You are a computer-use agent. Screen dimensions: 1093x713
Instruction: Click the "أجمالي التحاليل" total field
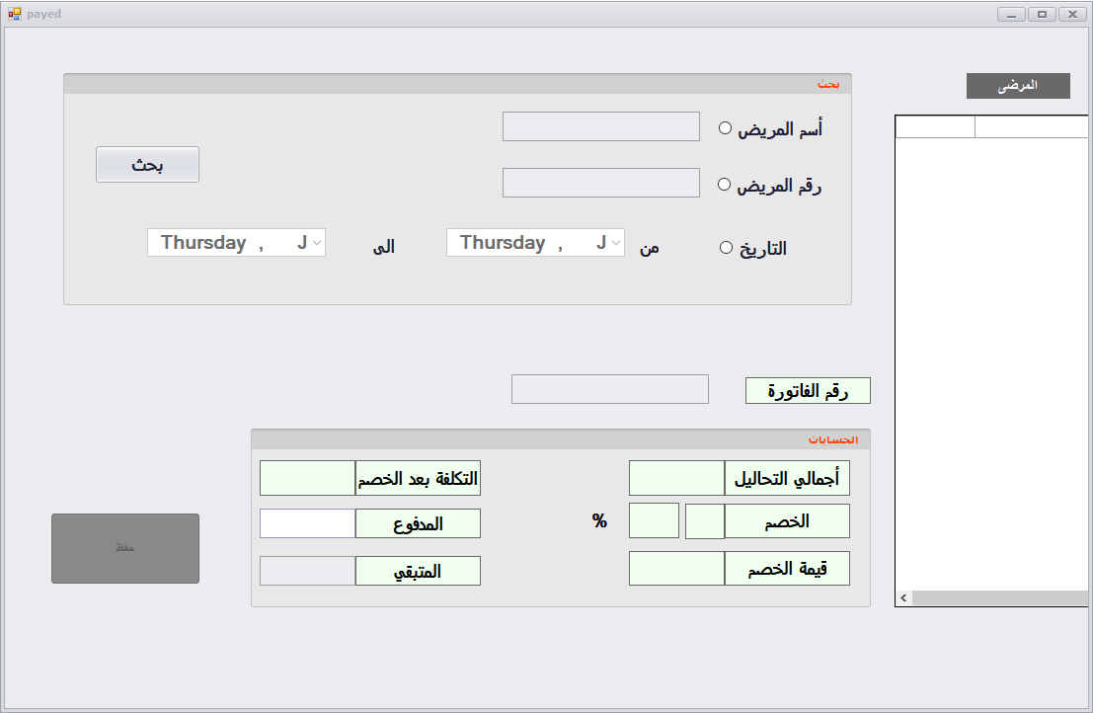676,477
